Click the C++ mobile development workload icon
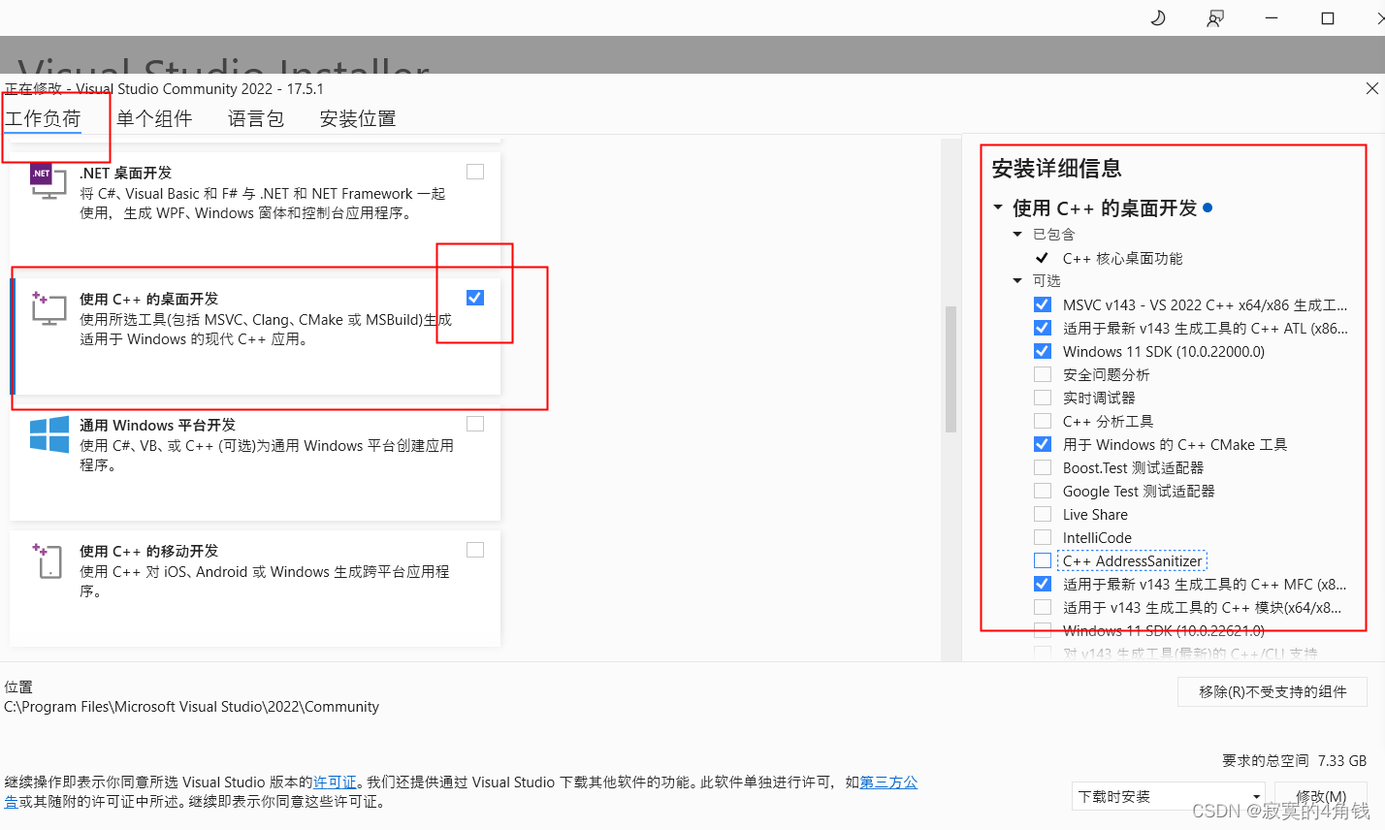This screenshot has height=830, width=1385. click(x=48, y=560)
